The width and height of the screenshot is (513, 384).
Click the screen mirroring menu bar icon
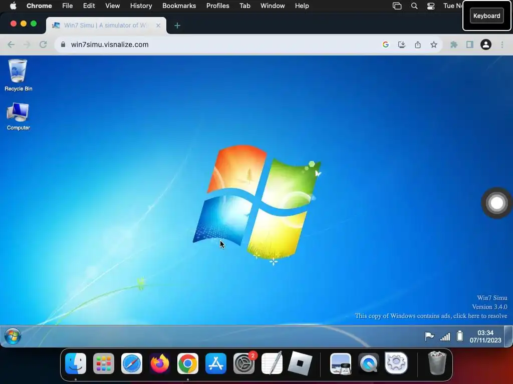coord(397,6)
